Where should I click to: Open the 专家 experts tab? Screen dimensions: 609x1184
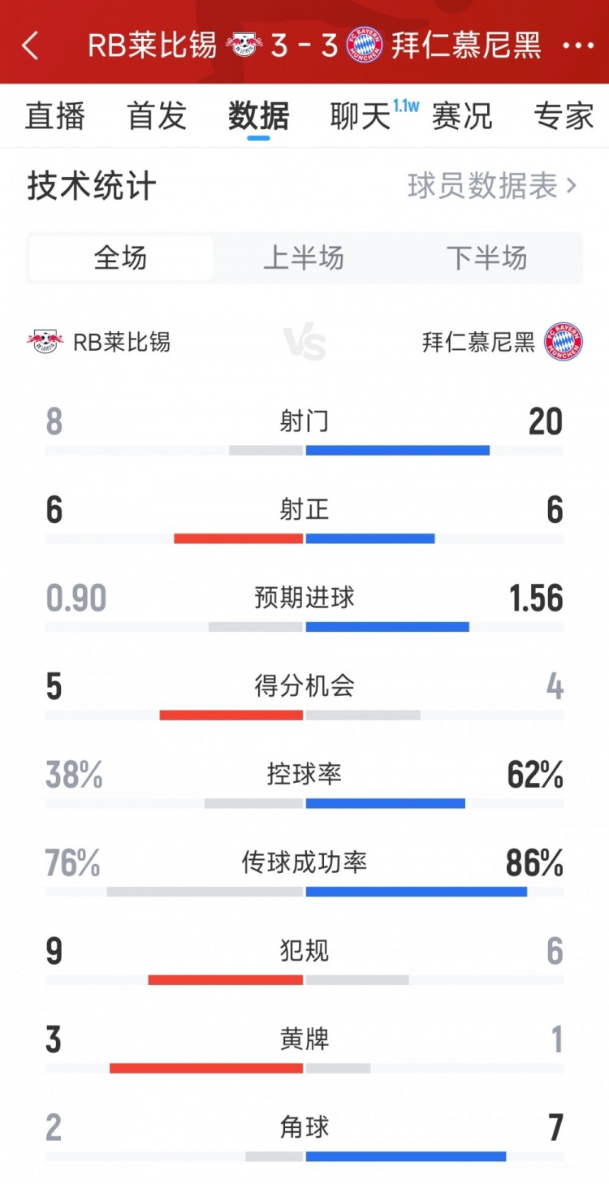tap(564, 116)
